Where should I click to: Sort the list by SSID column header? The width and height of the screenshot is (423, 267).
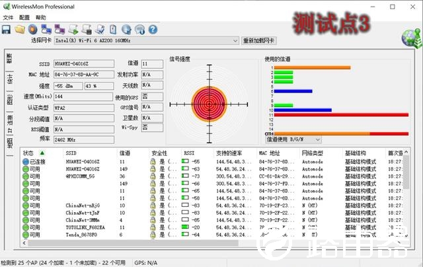click(x=71, y=153)
